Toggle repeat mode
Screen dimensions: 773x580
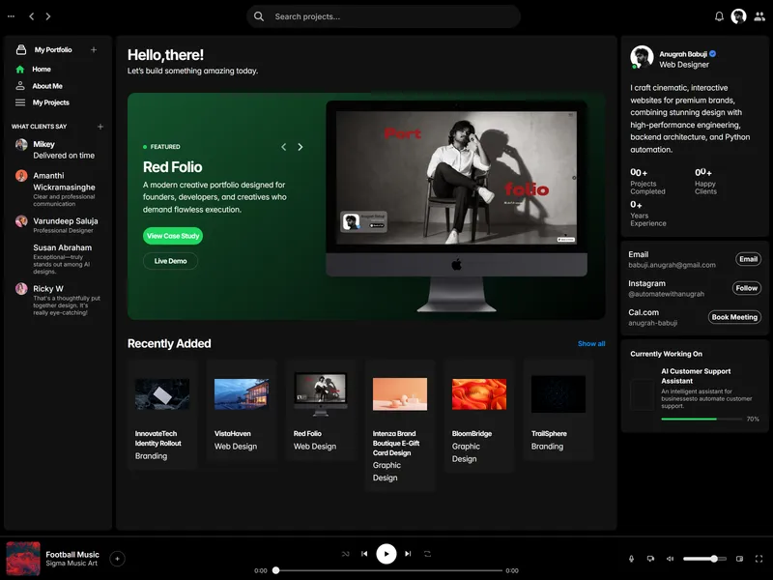427,554
